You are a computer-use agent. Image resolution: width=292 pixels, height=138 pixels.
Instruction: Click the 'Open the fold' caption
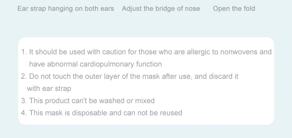click(234, 9)
